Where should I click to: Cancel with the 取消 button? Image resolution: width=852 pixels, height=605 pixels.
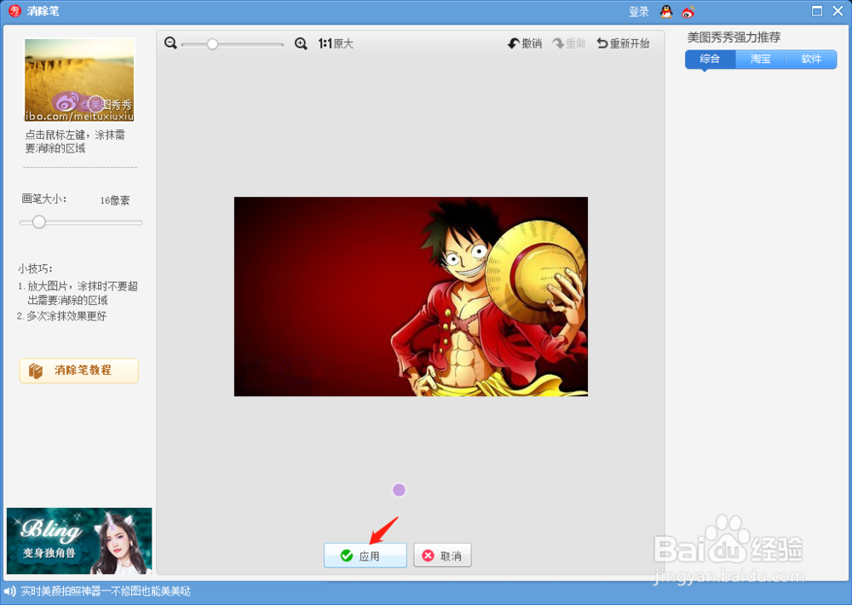[442, 555]
